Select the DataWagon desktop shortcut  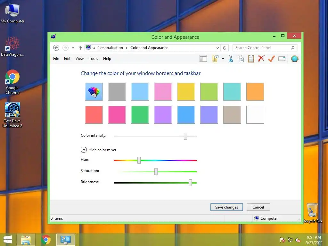pyautogui.click(x=12, y=46)
